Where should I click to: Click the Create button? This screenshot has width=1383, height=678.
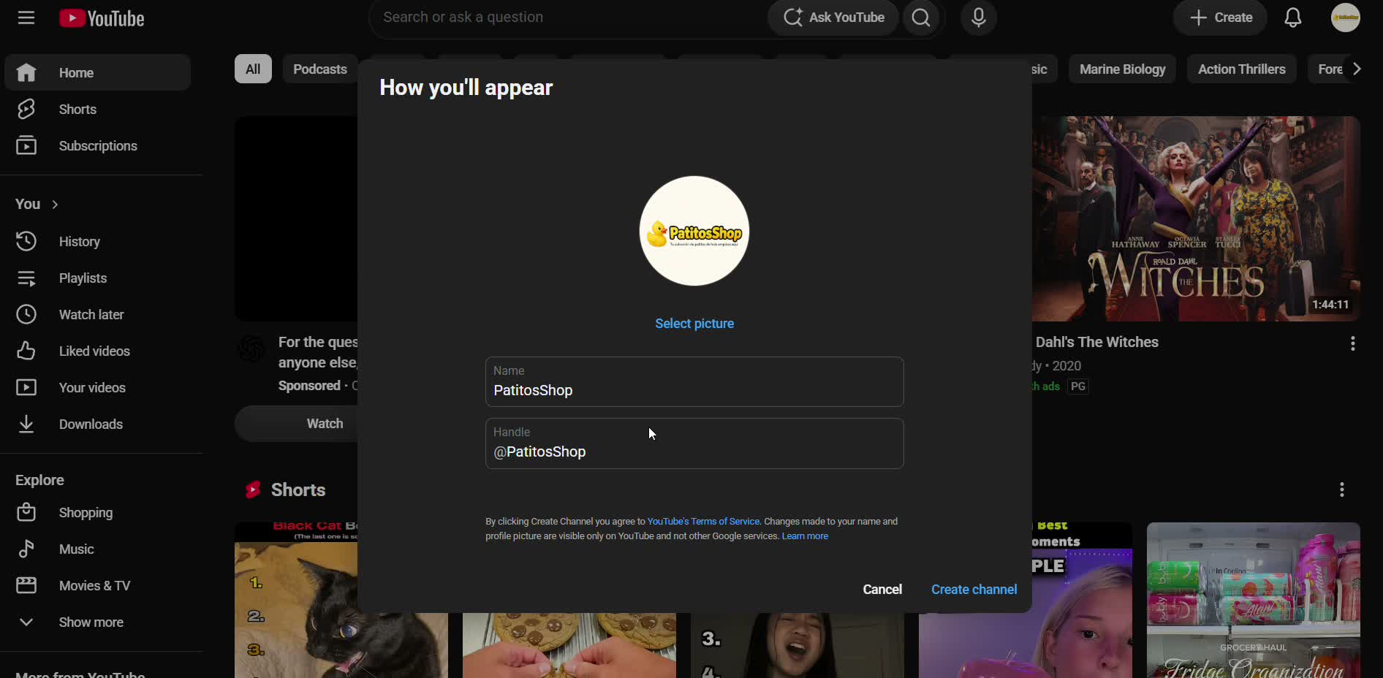pos(1220,18)
